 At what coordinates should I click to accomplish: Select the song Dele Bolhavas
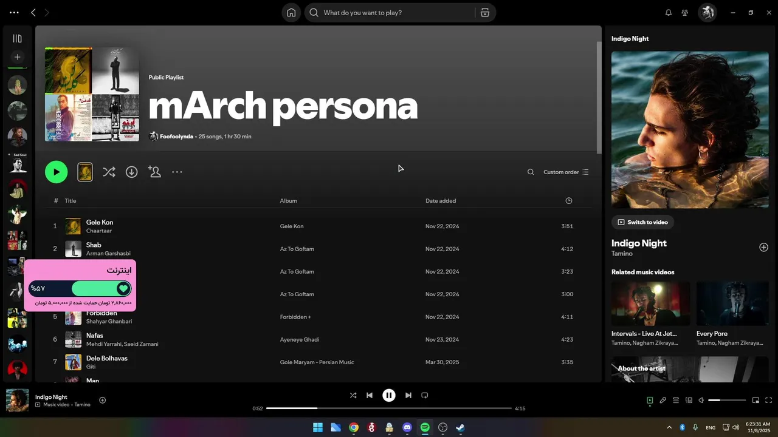(x=107, y=358)
